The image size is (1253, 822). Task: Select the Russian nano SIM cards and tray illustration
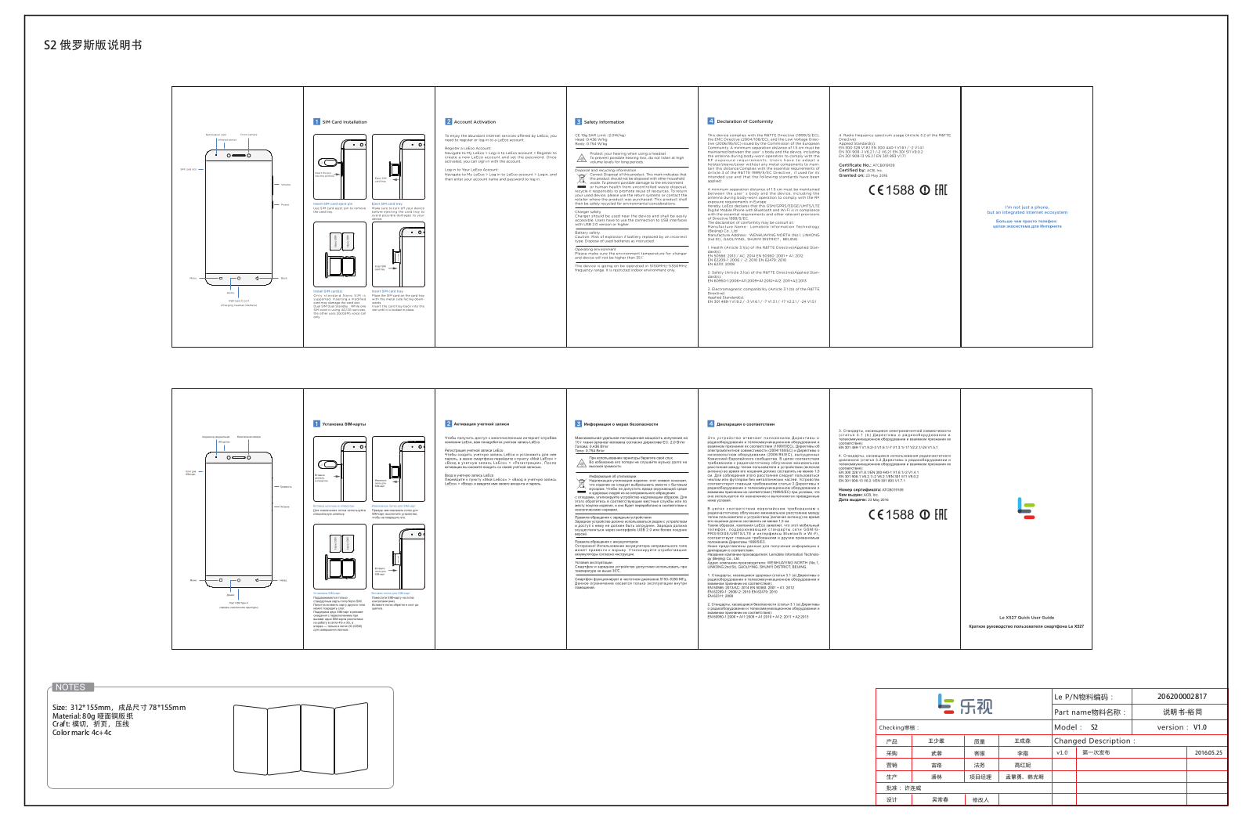coord(340,556)
